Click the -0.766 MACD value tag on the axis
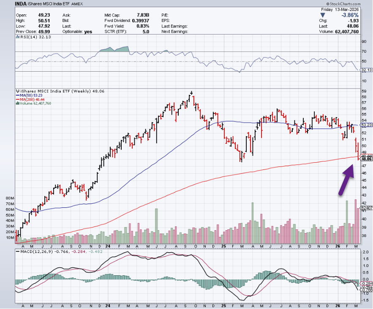This screenshot has width=373, height=309. [367, 290]
